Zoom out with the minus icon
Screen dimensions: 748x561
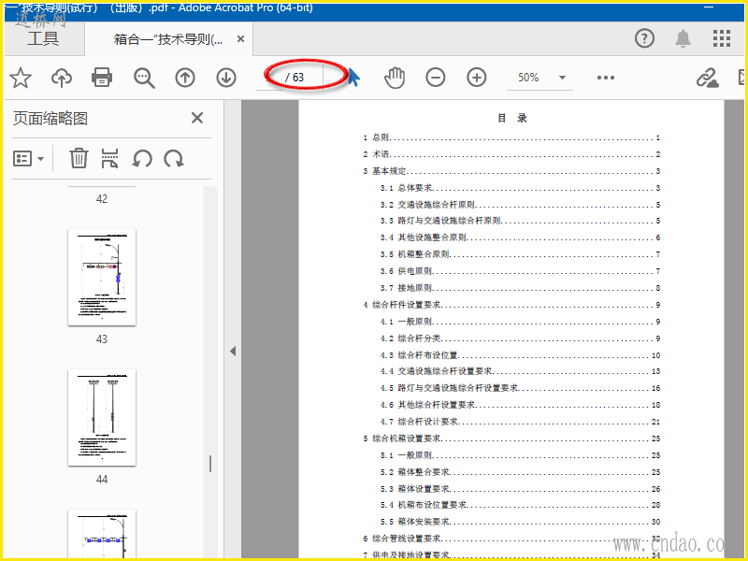pyautogui.click(x=436, y=78)
